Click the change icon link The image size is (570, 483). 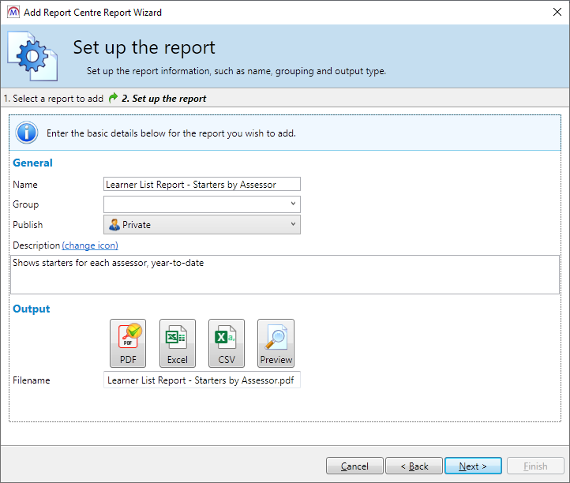point(90,245)
